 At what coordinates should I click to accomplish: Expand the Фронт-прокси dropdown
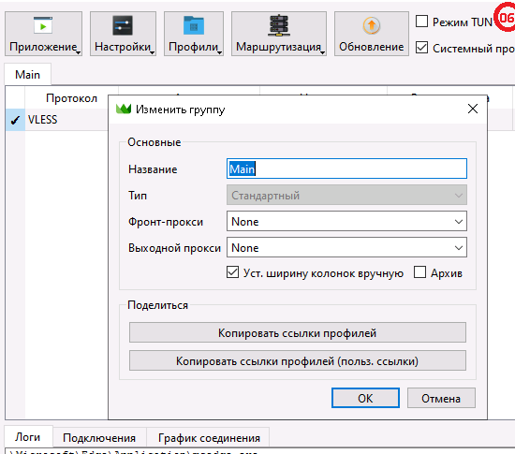346,221
